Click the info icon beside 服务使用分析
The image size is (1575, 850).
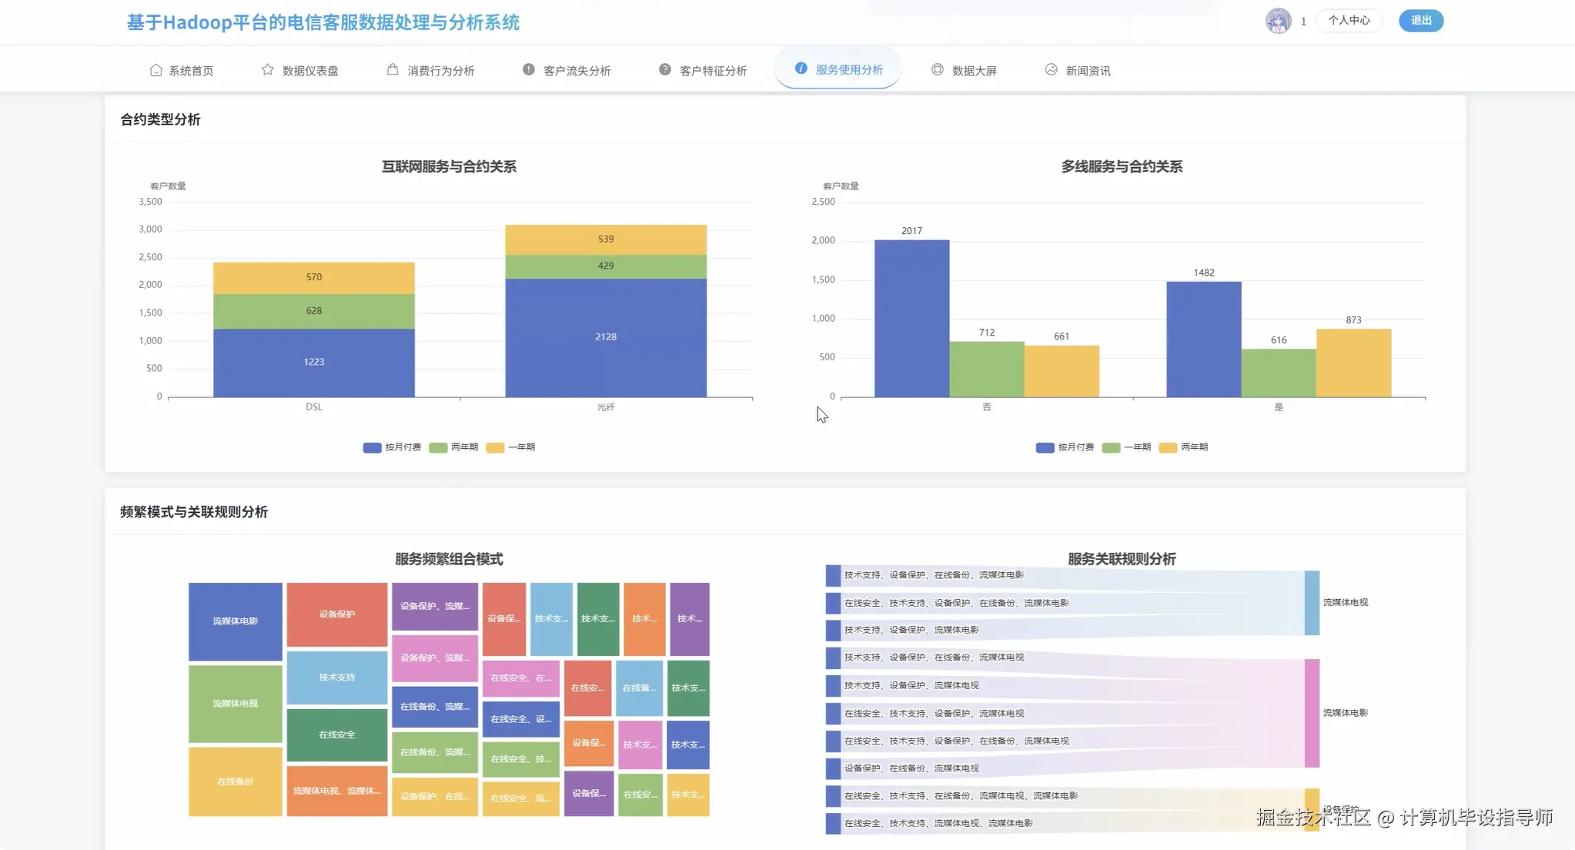801,69
